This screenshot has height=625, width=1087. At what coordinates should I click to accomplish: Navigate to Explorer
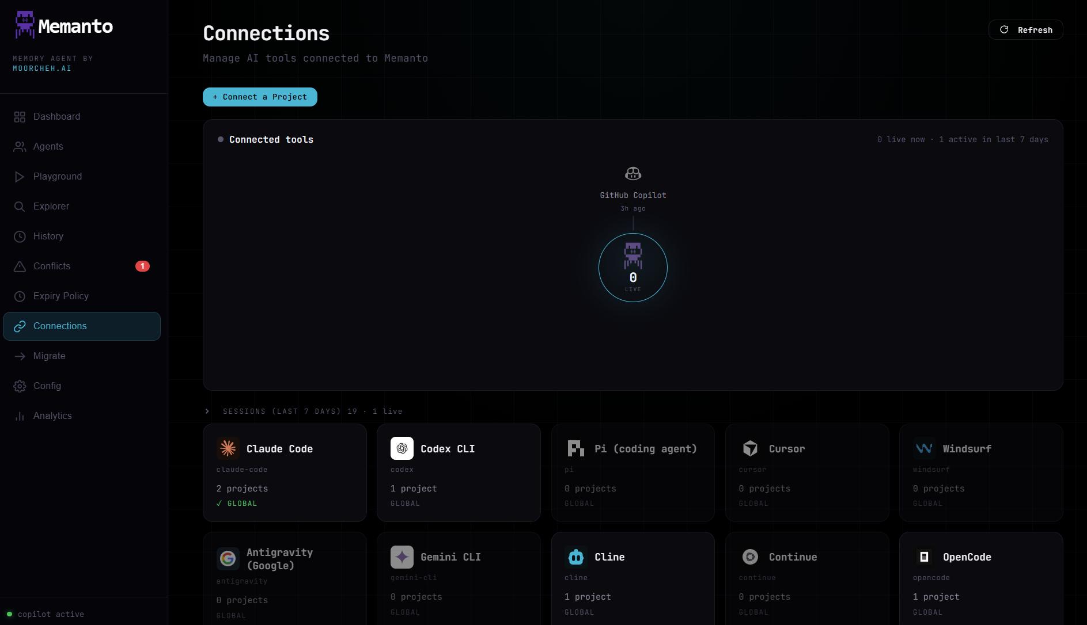click(x=82, y=207)
